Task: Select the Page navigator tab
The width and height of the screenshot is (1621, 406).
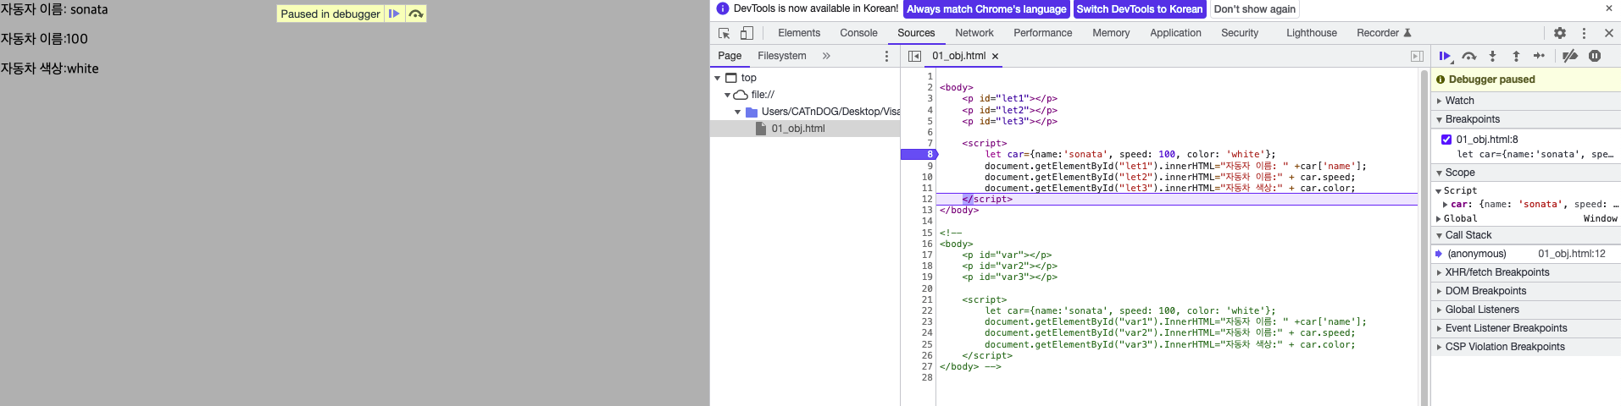Action: coord(730,56)
